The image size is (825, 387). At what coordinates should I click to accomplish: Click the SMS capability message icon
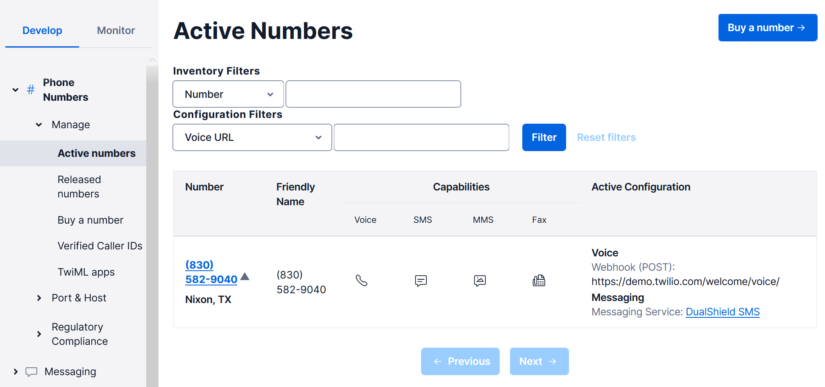pos(421,281)
